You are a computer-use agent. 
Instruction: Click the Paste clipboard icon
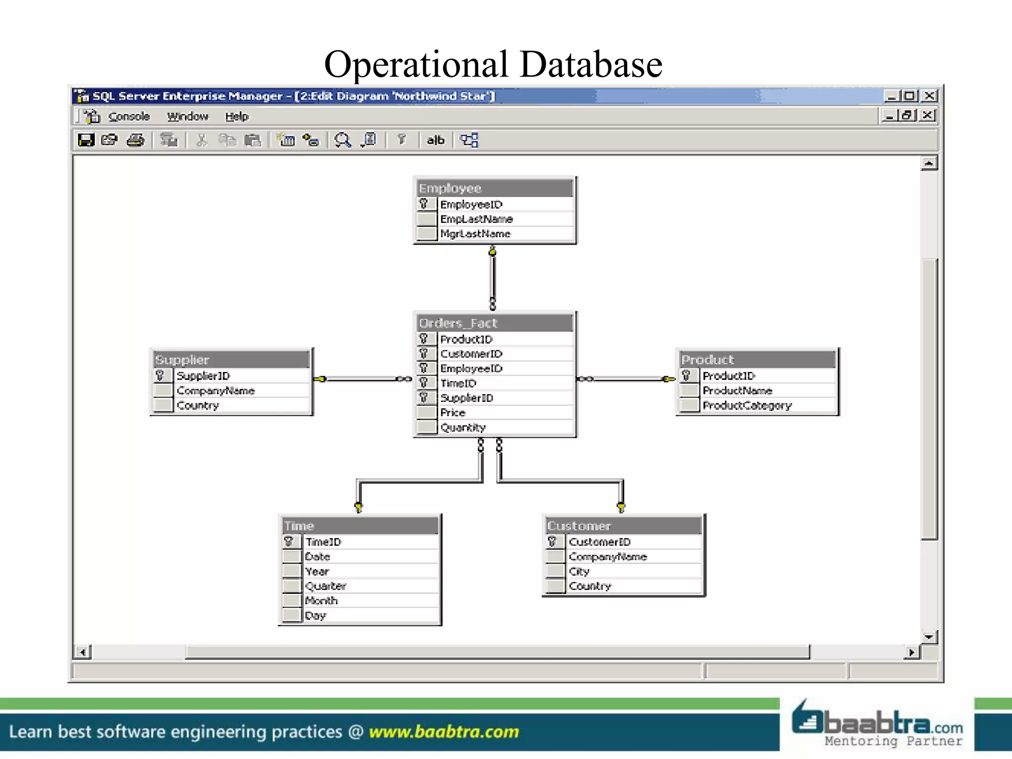(253, 140)
